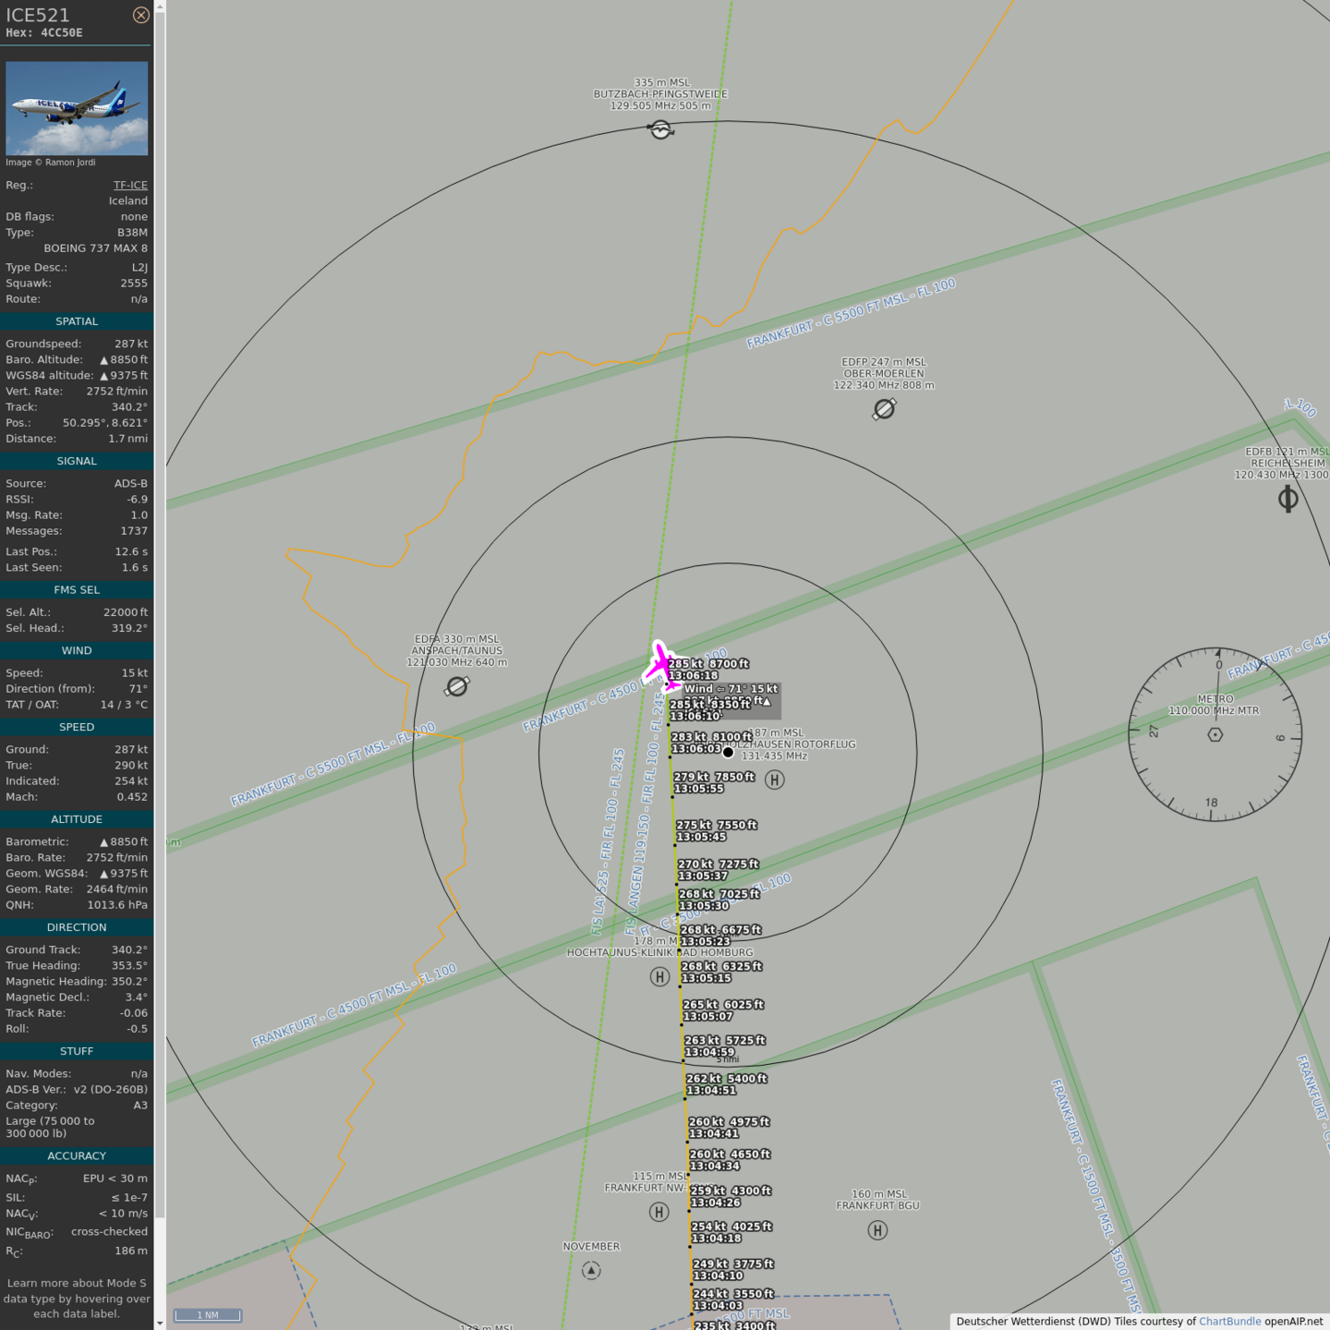The width and height of the screenshot is (1330, 1330).
Task: Click the Frankfurt NW heliport H icon
Action: pyautogui.click(x=659, y=1212)
